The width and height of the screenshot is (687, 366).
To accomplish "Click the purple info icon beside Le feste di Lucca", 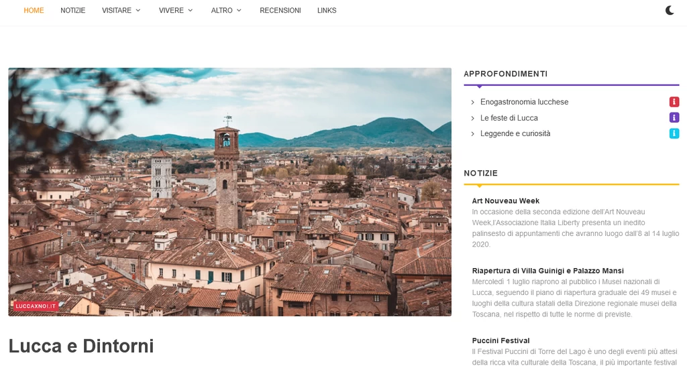I will [x=674, y=117].
